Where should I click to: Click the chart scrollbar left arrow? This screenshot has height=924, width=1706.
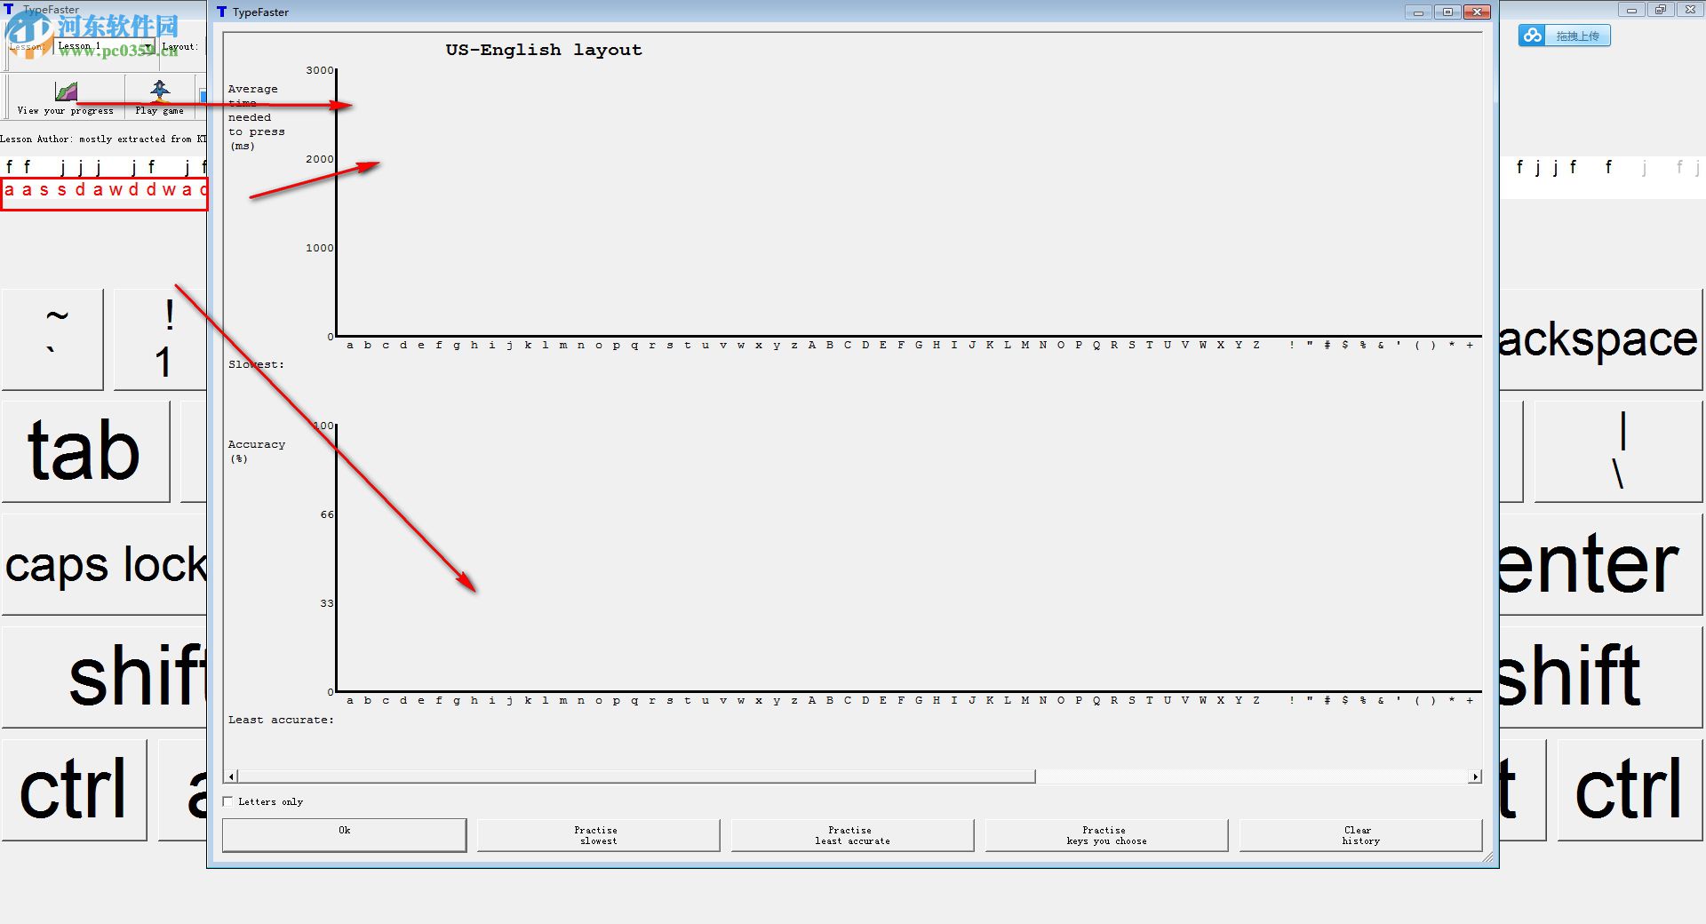[231, 777]
